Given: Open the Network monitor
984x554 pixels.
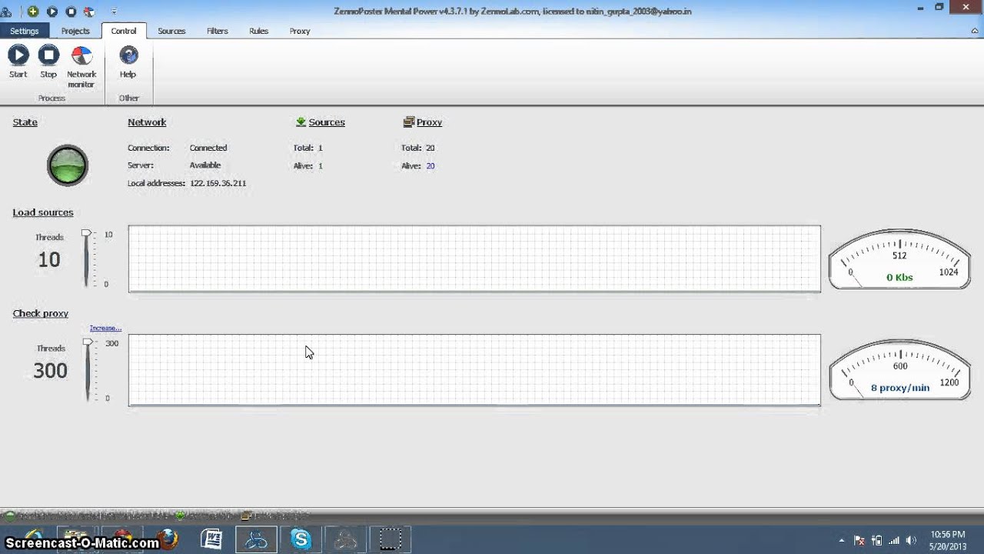Looking at the screenshot, I should 81,66.
